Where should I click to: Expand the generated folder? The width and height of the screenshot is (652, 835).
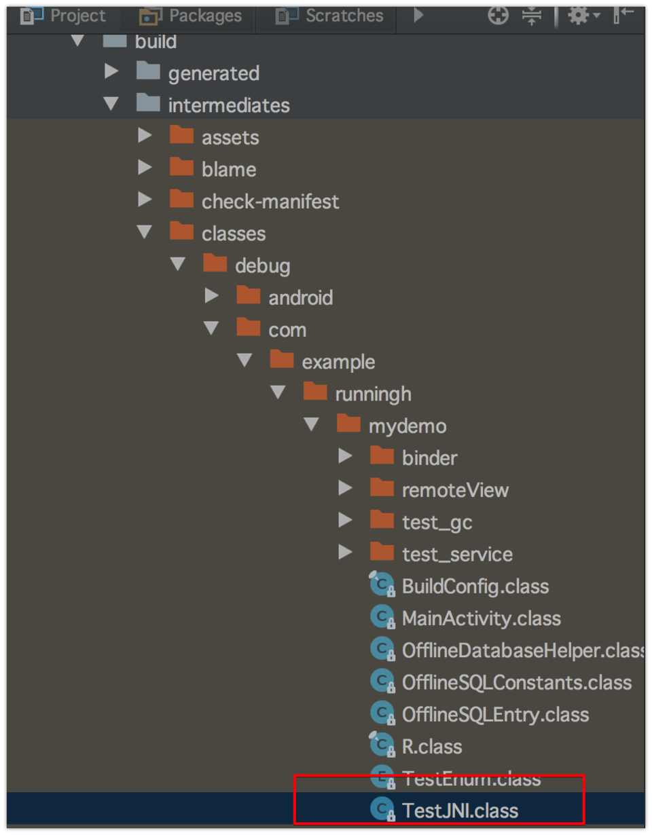click(x=111, y=72)
